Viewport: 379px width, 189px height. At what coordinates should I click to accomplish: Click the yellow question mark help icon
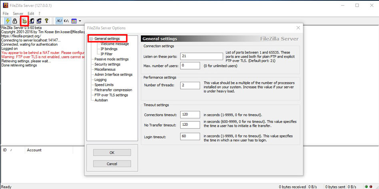click(46, 21)
